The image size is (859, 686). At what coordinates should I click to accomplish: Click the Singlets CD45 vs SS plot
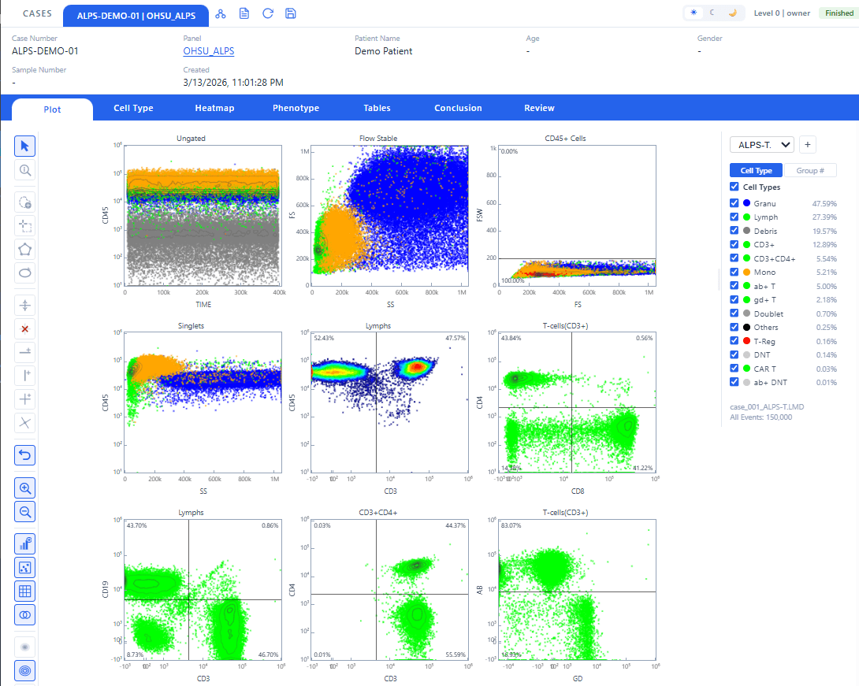[203, 402]
